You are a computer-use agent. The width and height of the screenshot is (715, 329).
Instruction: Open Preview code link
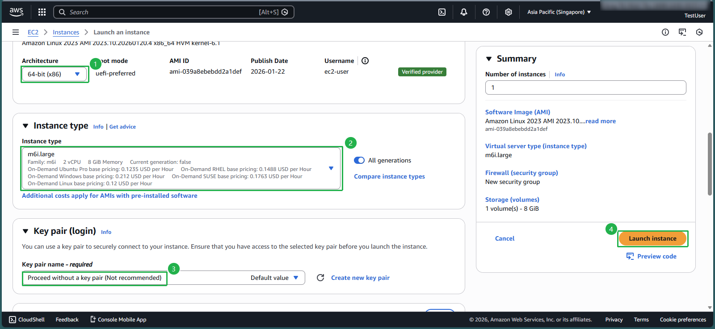656,256
